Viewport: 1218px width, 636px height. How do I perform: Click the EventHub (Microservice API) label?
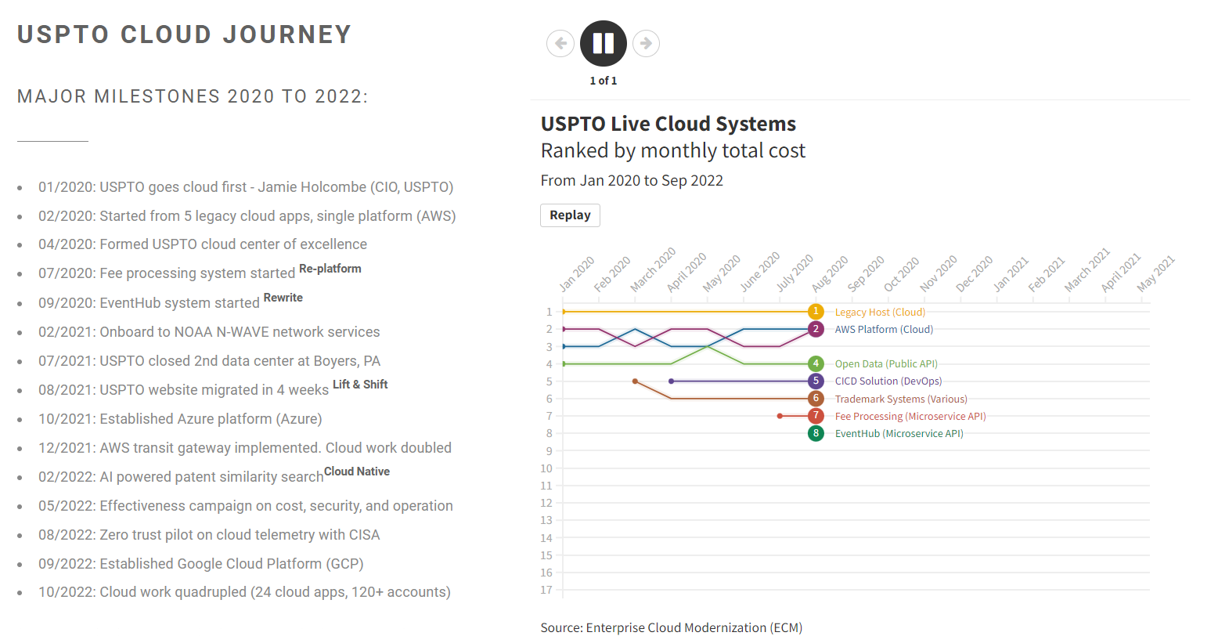pyautogui.click(x=899, y=433)
